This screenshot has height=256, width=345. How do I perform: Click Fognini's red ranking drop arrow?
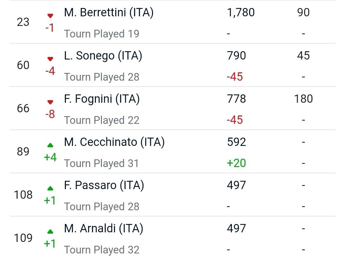tap(50, 102)
